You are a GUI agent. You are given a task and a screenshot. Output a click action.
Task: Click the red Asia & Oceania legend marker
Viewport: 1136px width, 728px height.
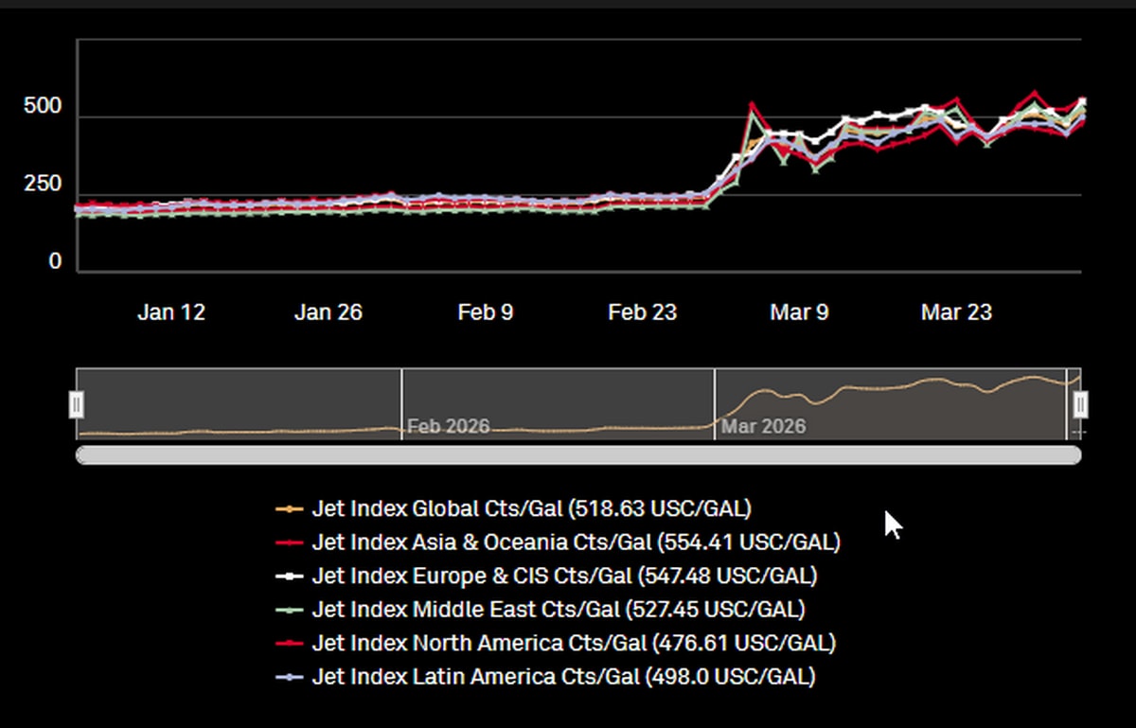289,543
